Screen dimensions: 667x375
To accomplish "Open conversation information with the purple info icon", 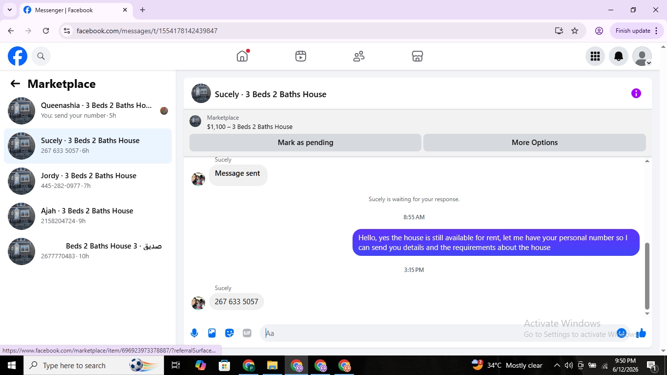I will pyautogui.click(x=636, y=93).
